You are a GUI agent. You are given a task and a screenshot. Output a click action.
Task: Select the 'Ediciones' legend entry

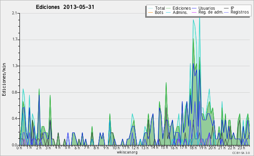pyautogui.click(x=182, y=8)
